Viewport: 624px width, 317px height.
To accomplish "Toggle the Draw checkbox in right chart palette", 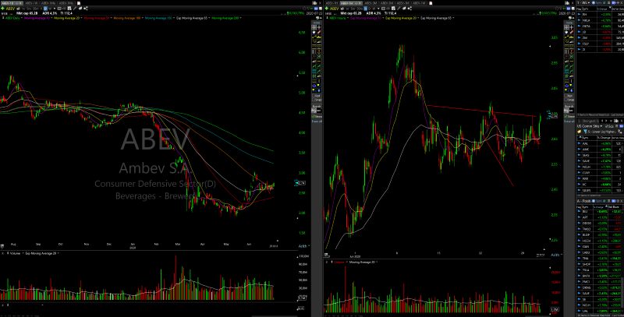I will tap(566, 116).
